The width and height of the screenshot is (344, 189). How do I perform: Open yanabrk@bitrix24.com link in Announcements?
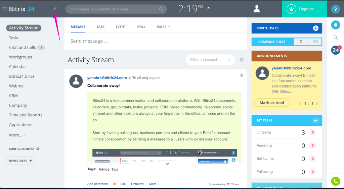(x=291, y=68)
